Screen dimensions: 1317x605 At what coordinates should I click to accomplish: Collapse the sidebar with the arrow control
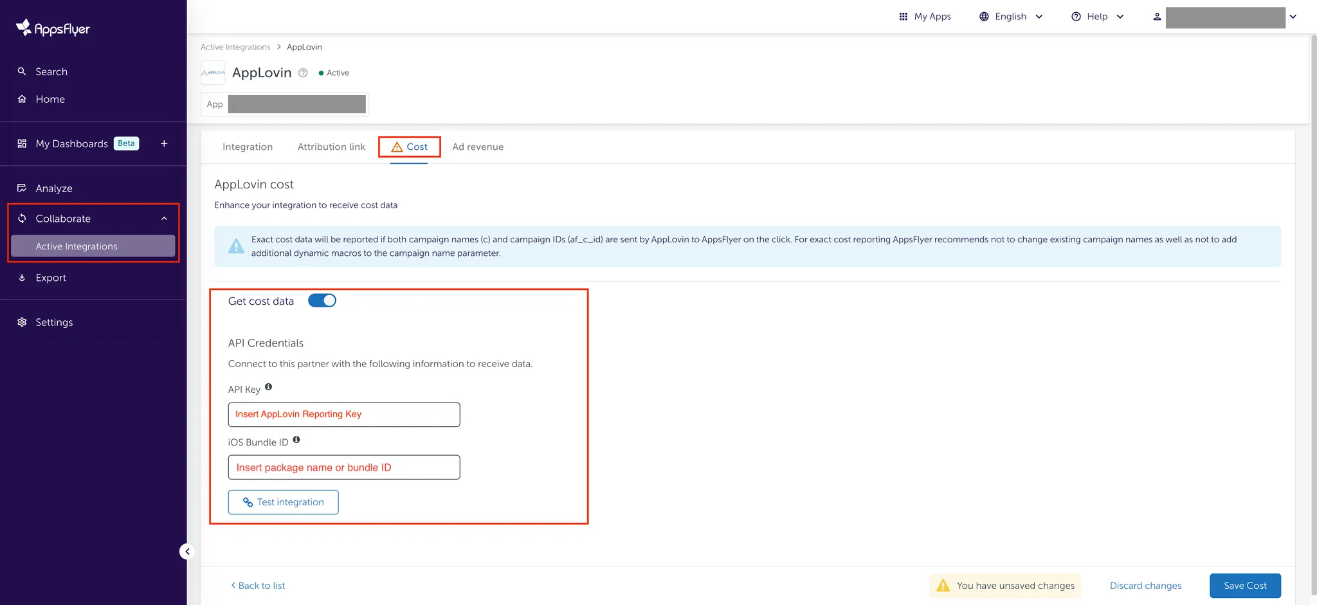[x=186, y=551]
